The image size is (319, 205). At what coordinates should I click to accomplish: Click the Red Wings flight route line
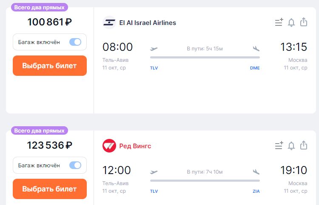tap(205, 180)
